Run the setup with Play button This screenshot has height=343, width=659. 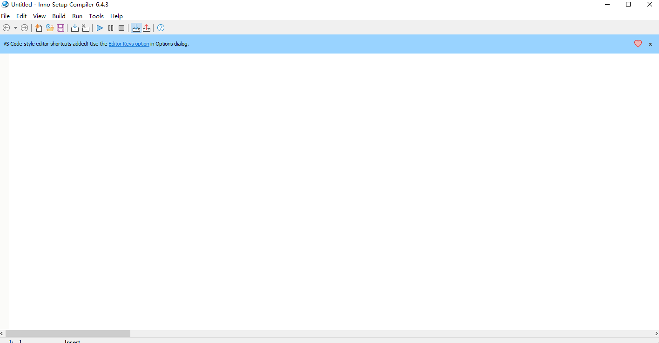[100, 28]
